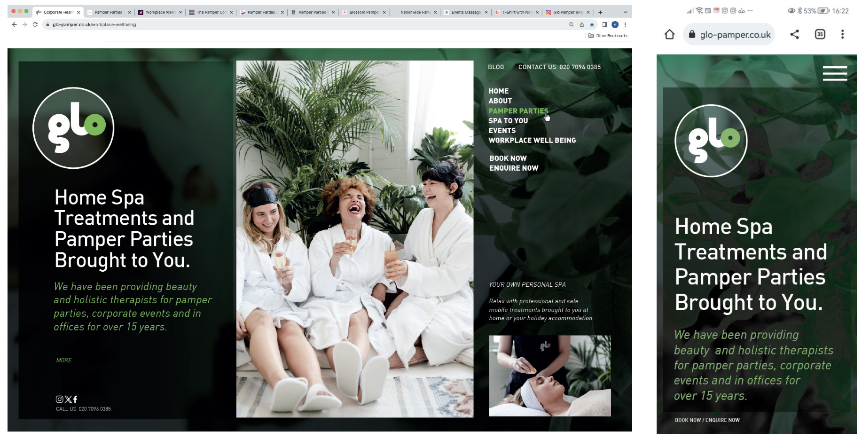Toggle the blue bookmark star

[592, 24]
